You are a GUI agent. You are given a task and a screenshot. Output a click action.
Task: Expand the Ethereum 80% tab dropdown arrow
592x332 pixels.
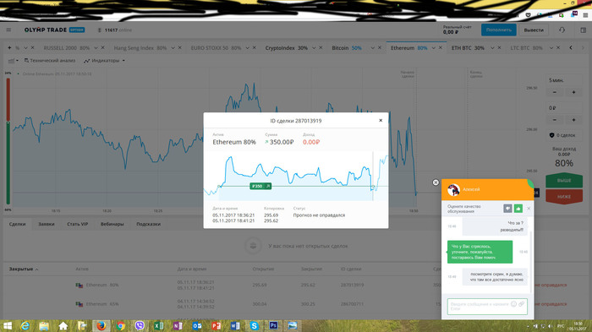coord(433,48)
